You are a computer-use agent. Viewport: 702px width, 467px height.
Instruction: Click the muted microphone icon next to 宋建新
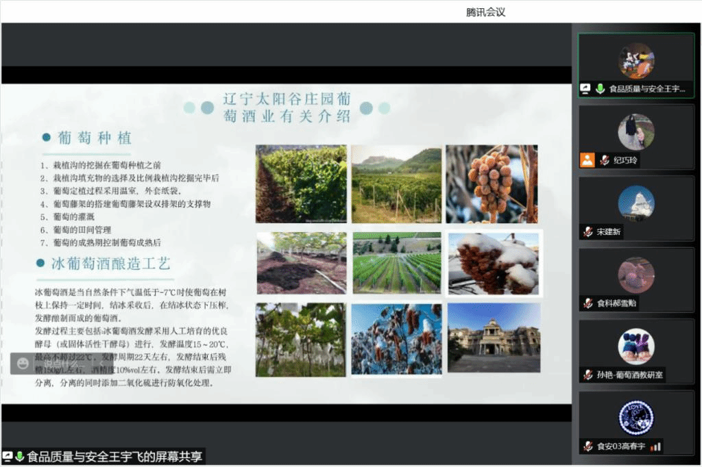[x=588, y=231]
